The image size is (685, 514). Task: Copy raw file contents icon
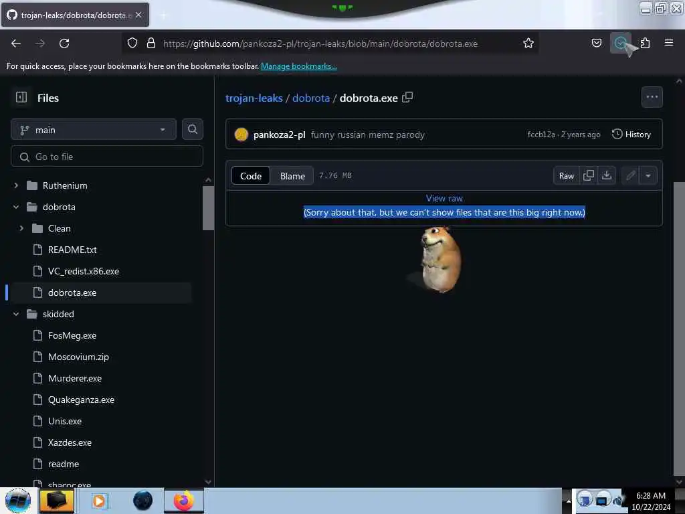coord(589,176)
